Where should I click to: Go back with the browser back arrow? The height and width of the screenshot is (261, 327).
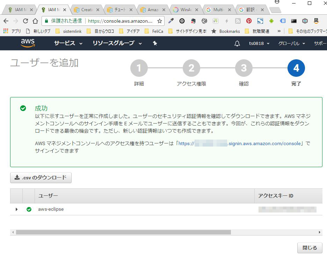(6, 21)
